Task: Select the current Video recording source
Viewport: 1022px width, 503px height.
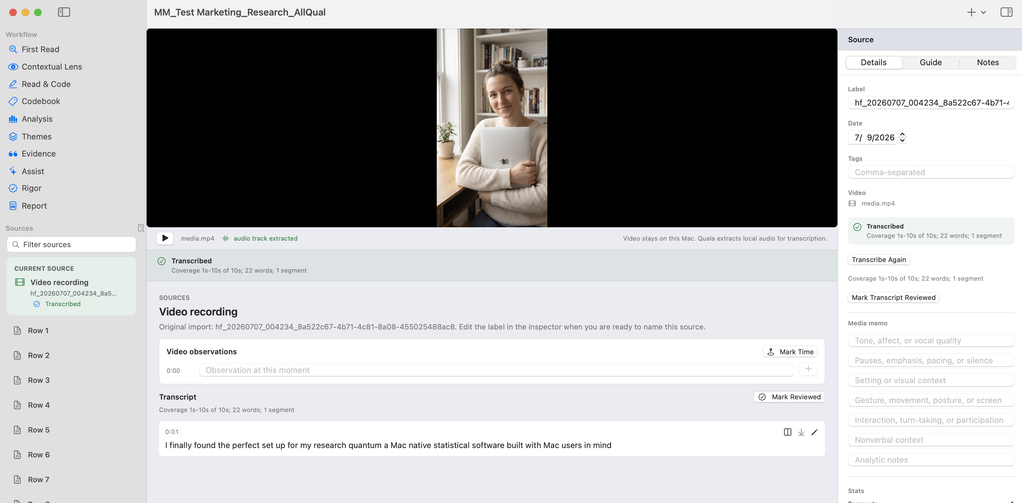Action: click(71, 286)
